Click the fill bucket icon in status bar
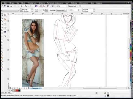The image size is (133, 99). 105,93
